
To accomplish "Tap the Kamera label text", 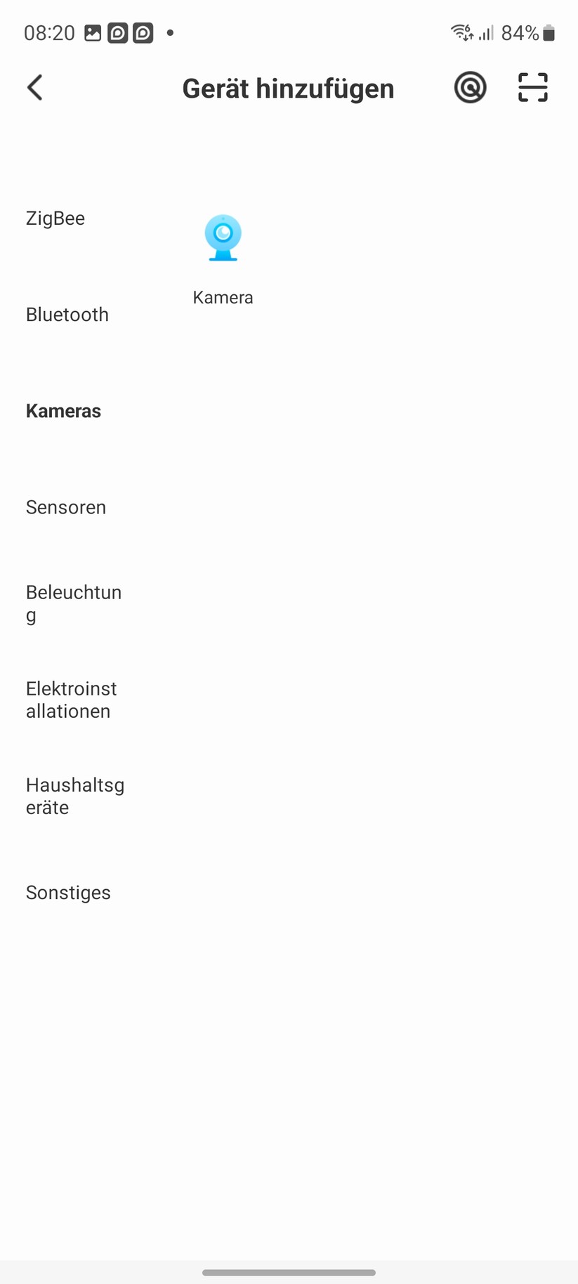I will click(x=223, y=297).
